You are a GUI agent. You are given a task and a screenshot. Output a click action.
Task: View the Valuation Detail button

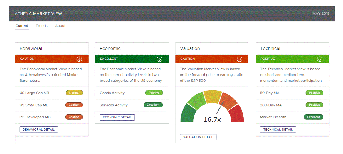pos(198,137)
